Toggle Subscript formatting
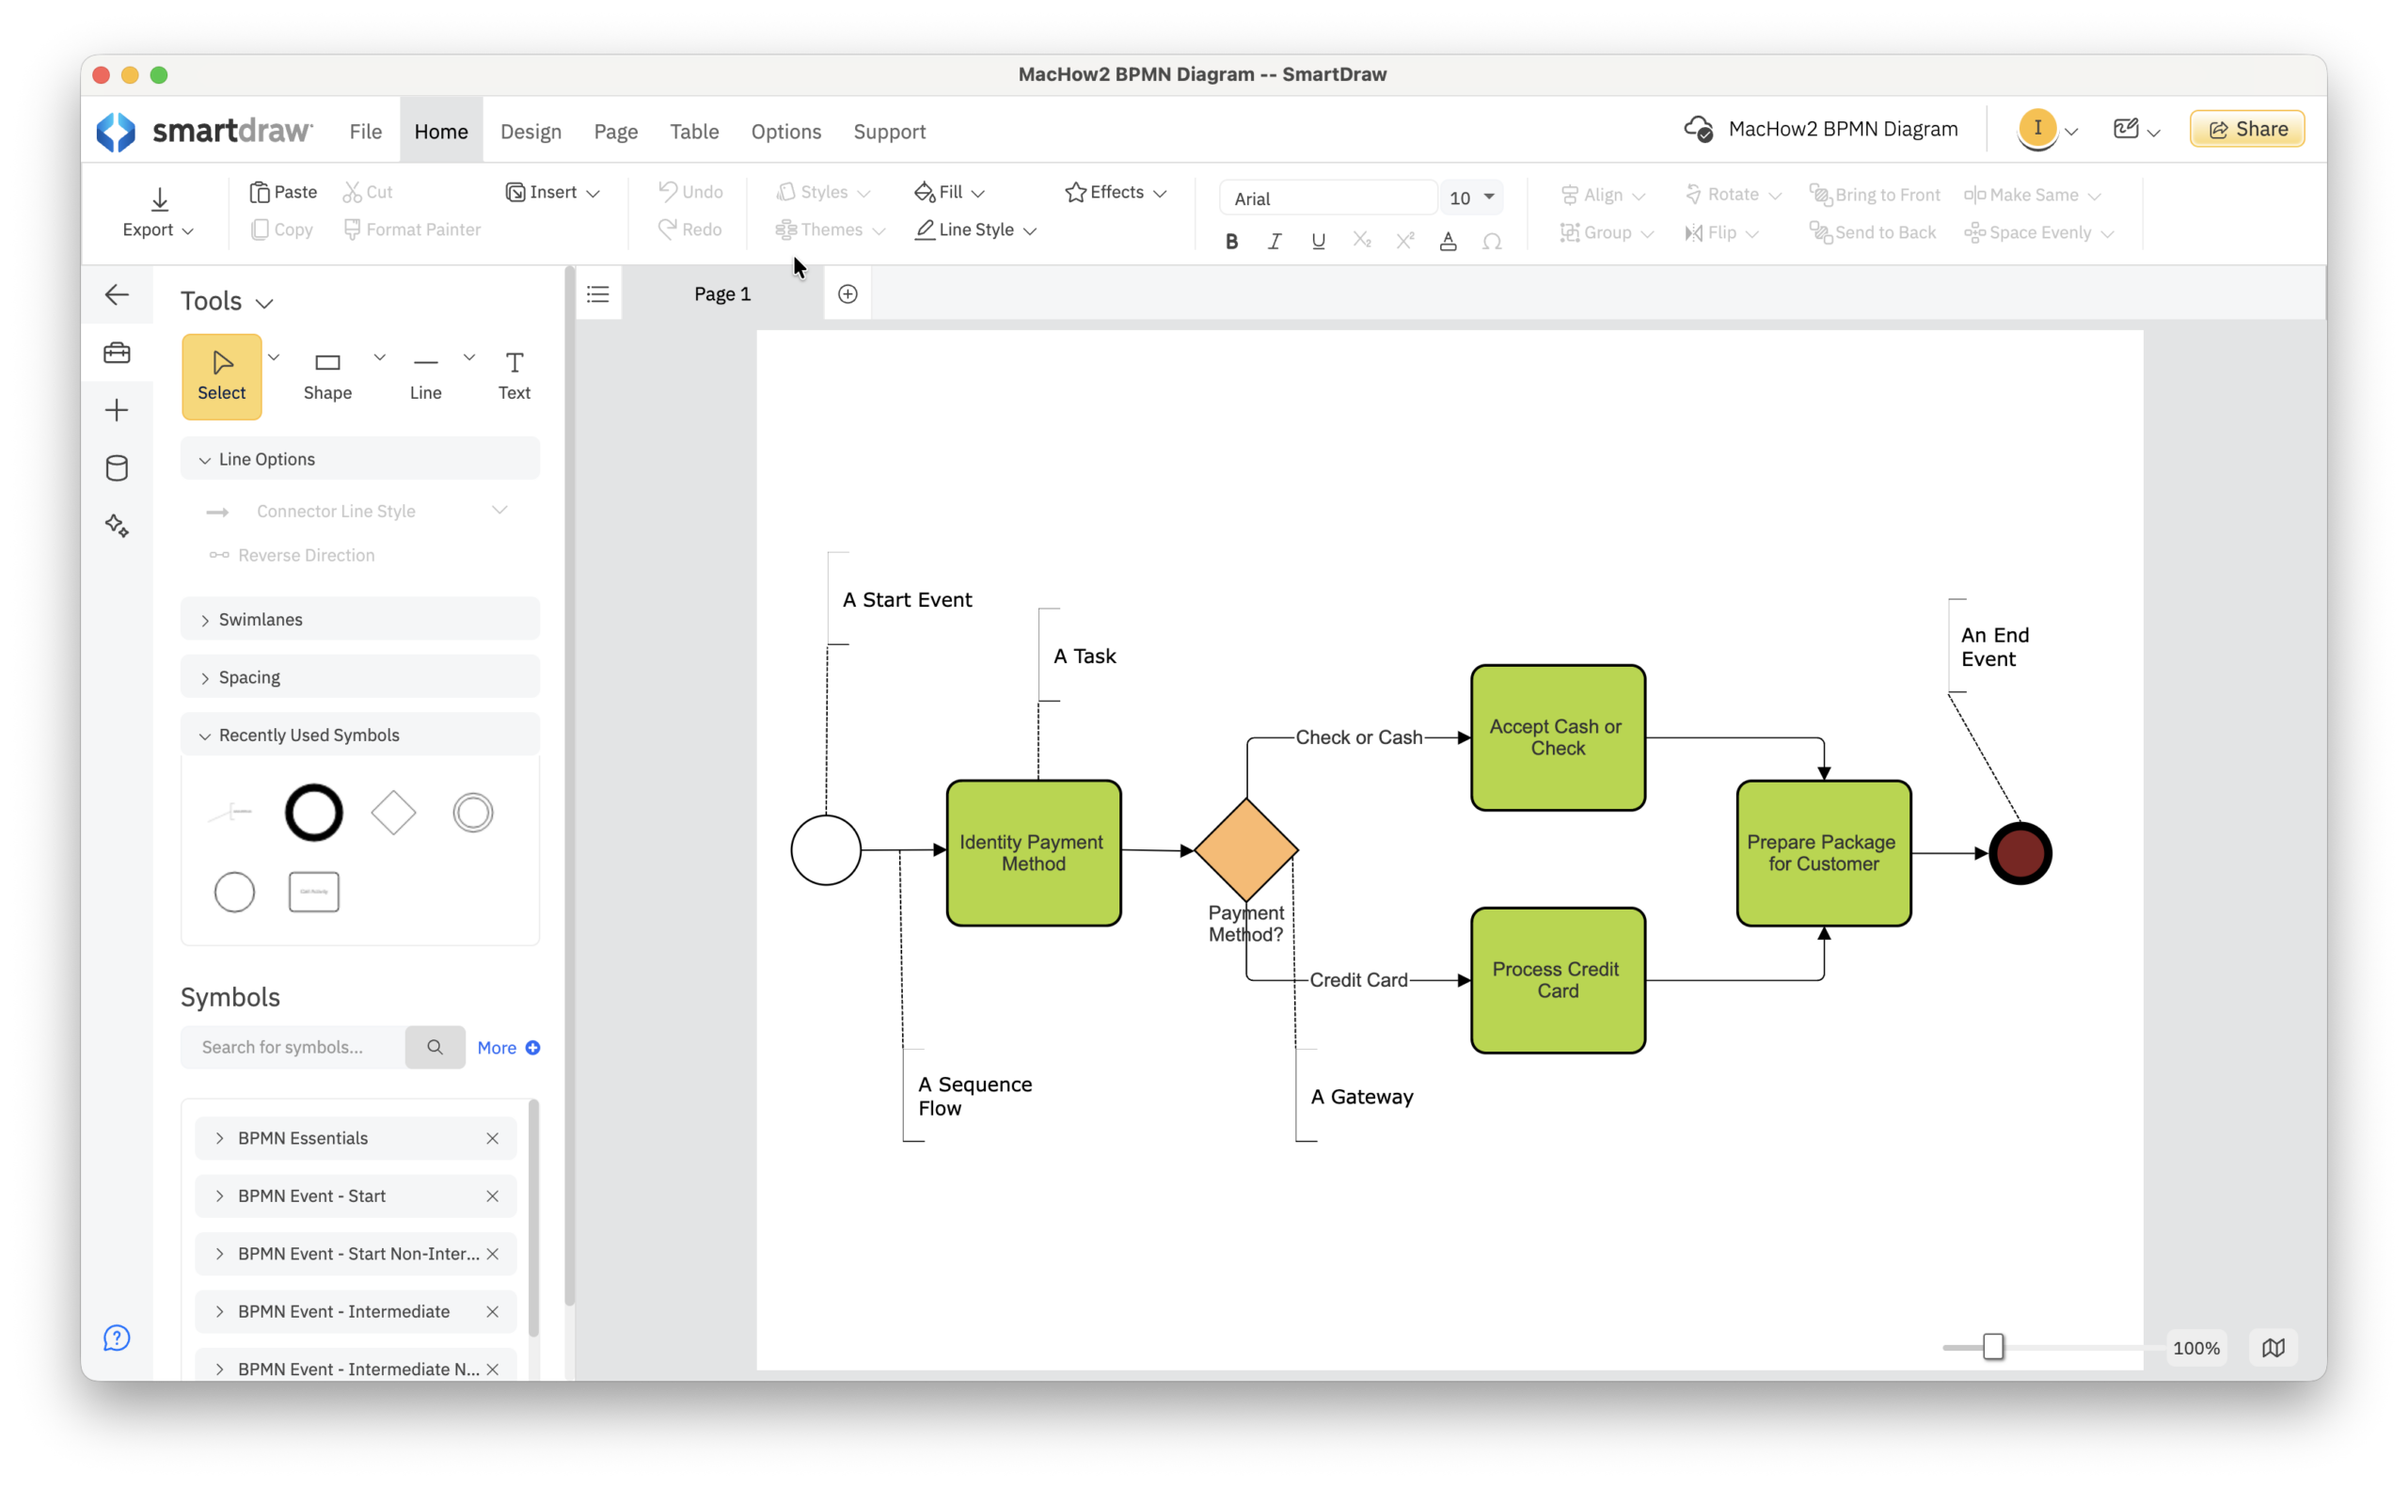The width and height of the screenshot is (2408, 1488). point(1361,241)
